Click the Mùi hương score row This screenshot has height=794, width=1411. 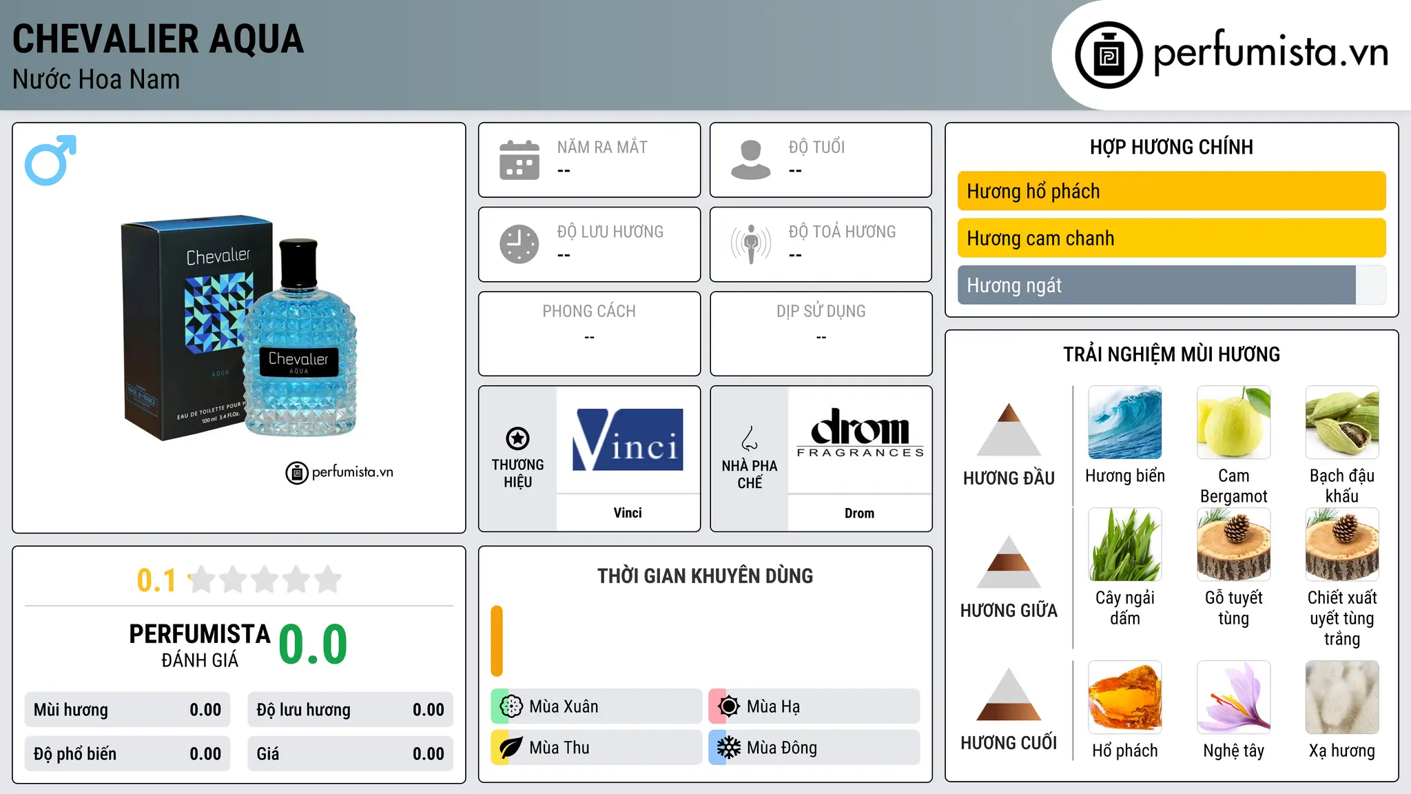click(x=127, y=710)
